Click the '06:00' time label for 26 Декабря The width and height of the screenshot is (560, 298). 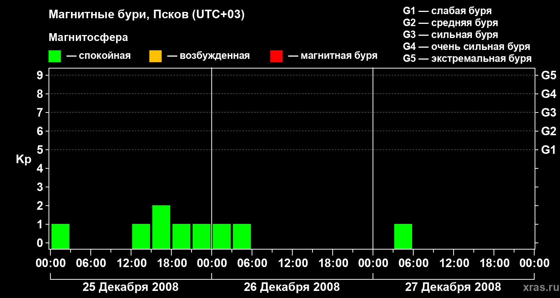pyautogui.click(x=252, y=263)
